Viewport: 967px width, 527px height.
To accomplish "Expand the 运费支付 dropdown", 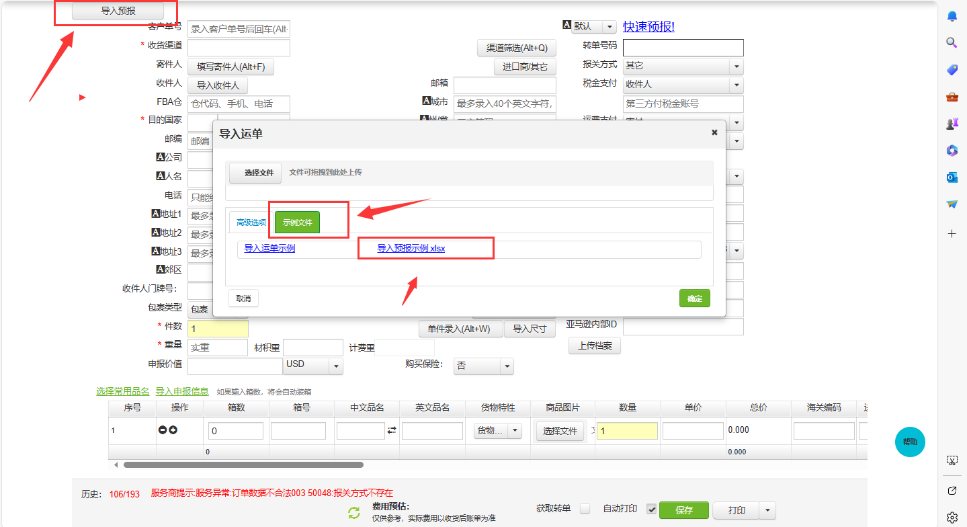I will tap(737, 122).
